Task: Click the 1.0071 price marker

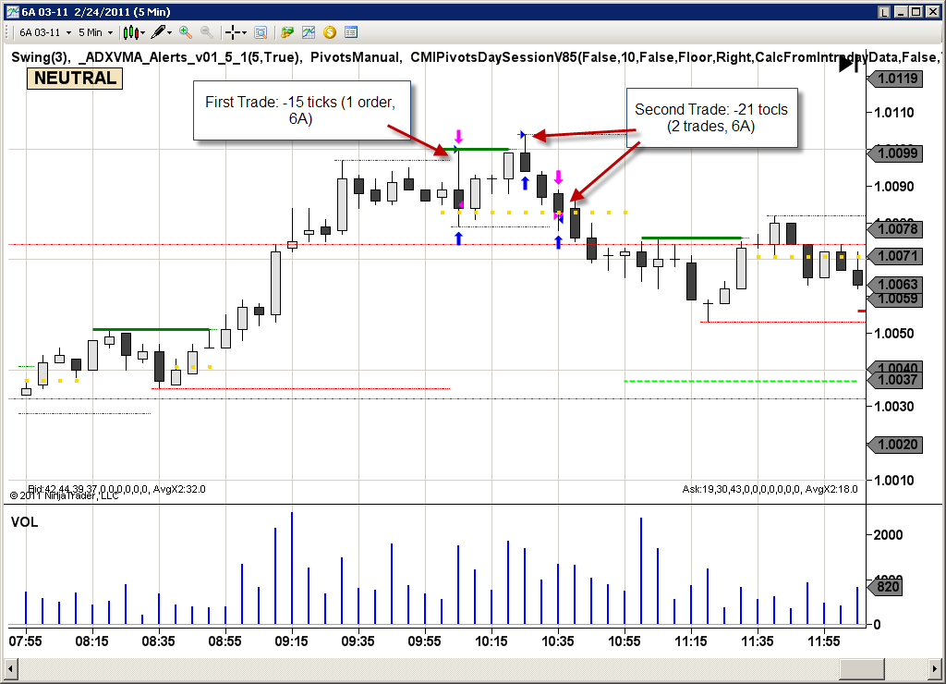Action: pos(895,256)
